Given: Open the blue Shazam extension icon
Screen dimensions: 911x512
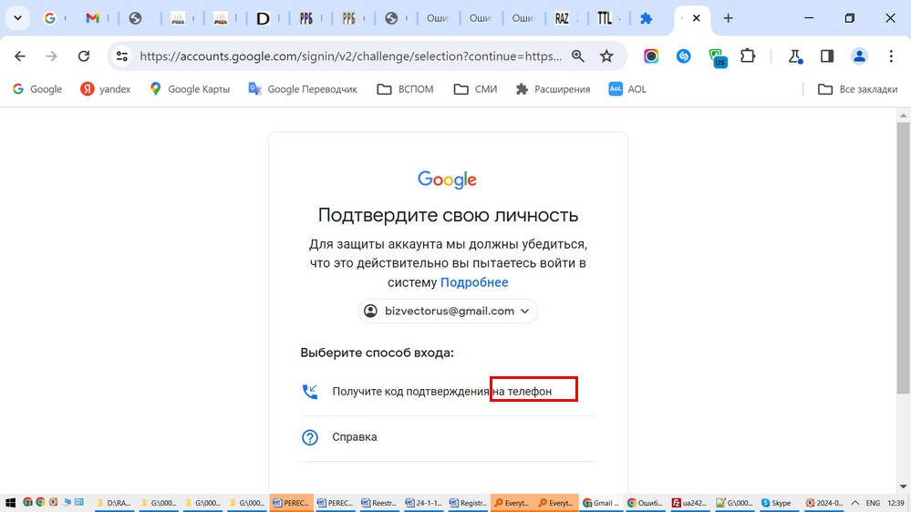Looking at the screenshot, I should (x=683, y=56).
